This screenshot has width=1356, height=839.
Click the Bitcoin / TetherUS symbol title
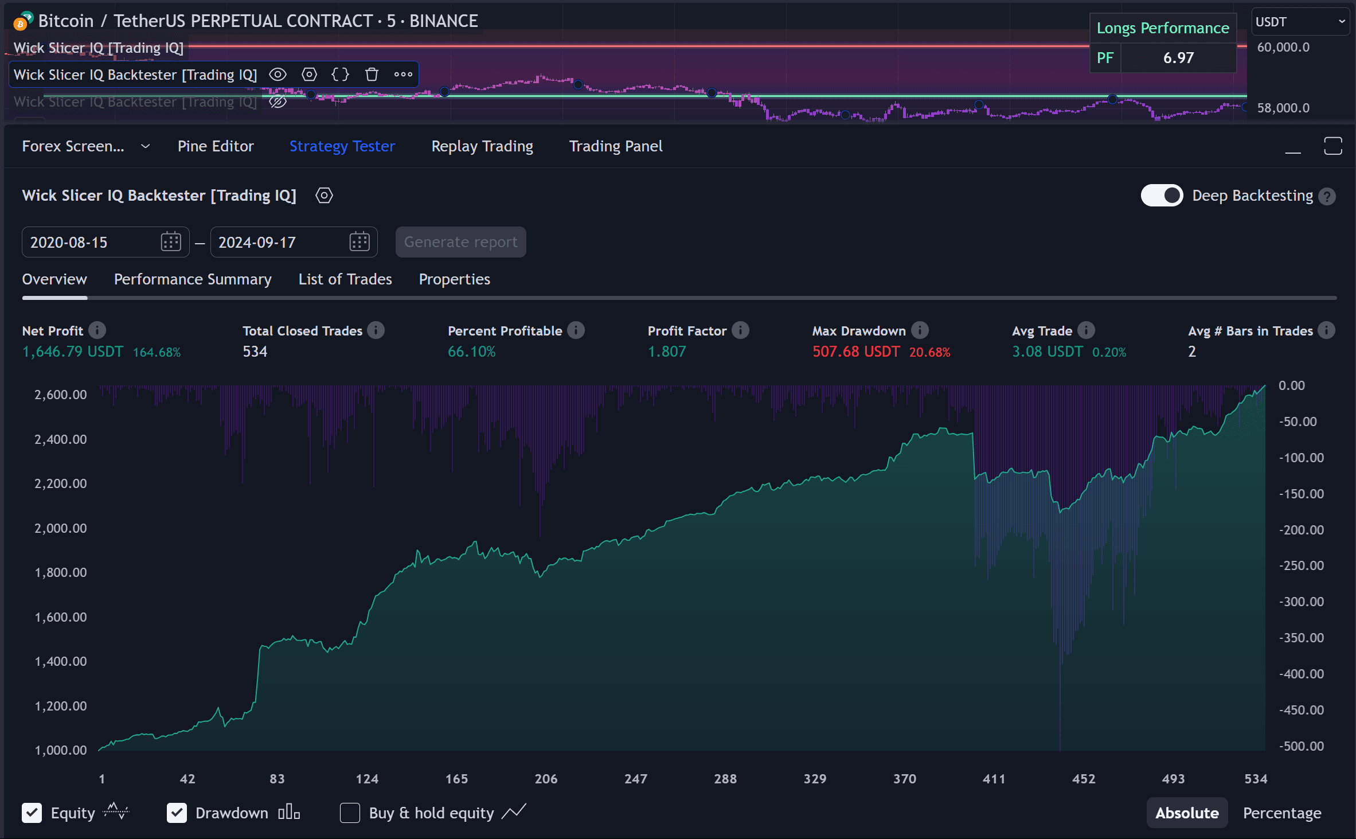257,21
